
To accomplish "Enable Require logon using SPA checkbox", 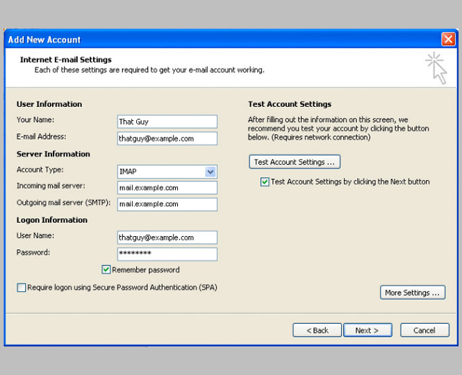I will click(x=22, y=287).
